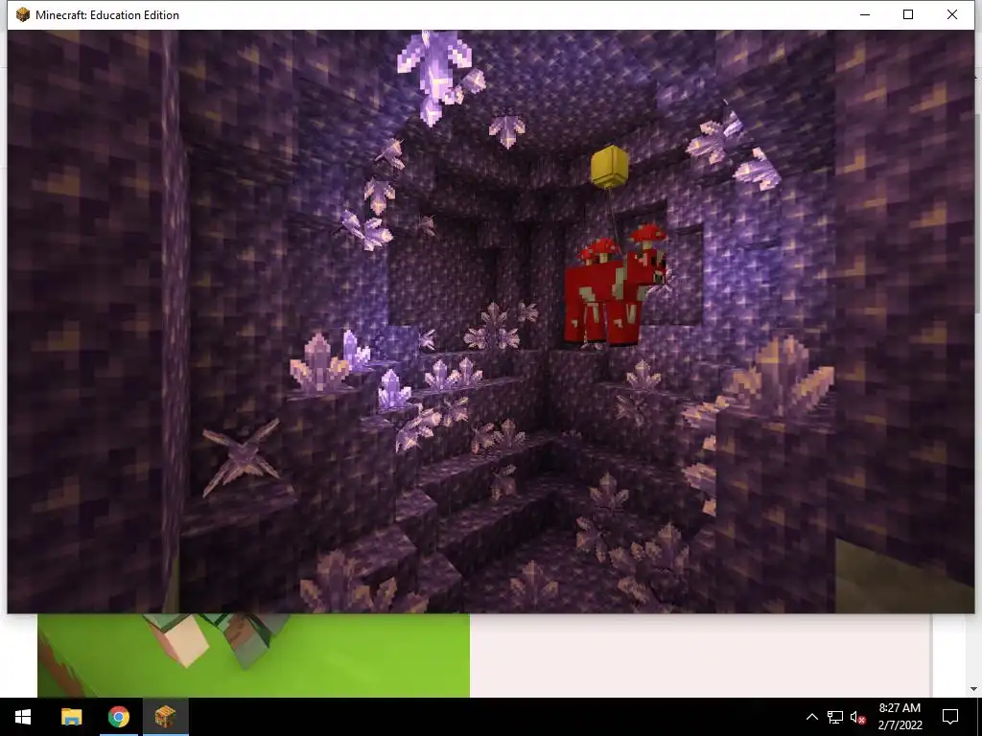Click scroll-down arrow in background window
This screenshot has height=736, width=982.
973,688
